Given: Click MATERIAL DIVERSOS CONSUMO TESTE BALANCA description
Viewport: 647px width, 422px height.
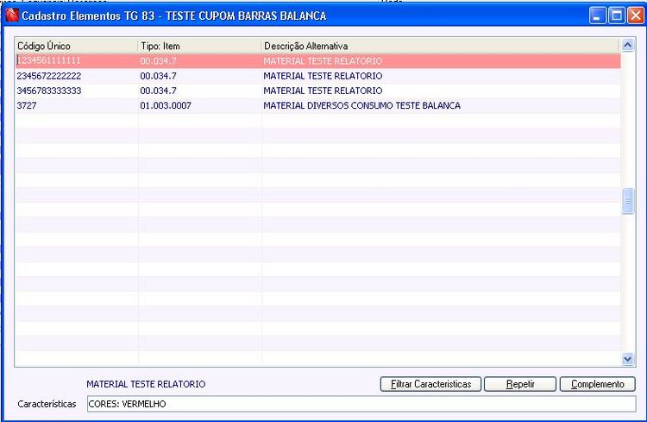Looking at the screenshot, I should [361, 105].
